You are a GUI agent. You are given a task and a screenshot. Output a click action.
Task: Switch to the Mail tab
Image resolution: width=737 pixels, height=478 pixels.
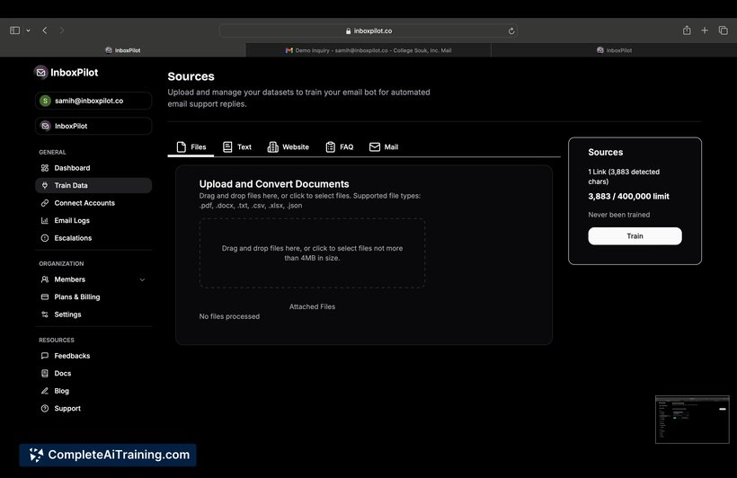pyautogui.click(x=384, y=147)
